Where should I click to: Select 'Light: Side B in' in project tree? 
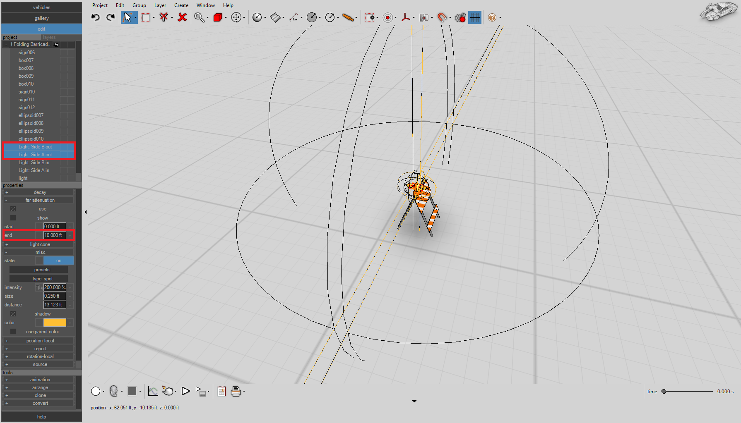(34, 163)
